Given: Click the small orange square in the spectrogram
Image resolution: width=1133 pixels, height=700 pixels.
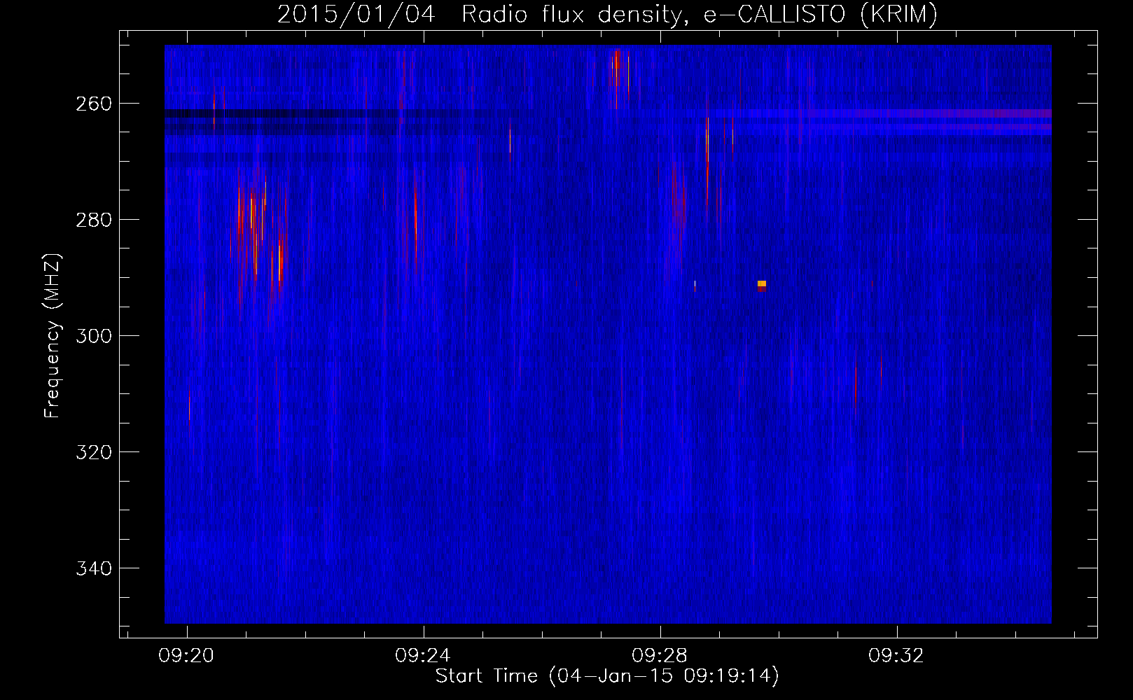Looking at the screenshot, I should (762, 284).
